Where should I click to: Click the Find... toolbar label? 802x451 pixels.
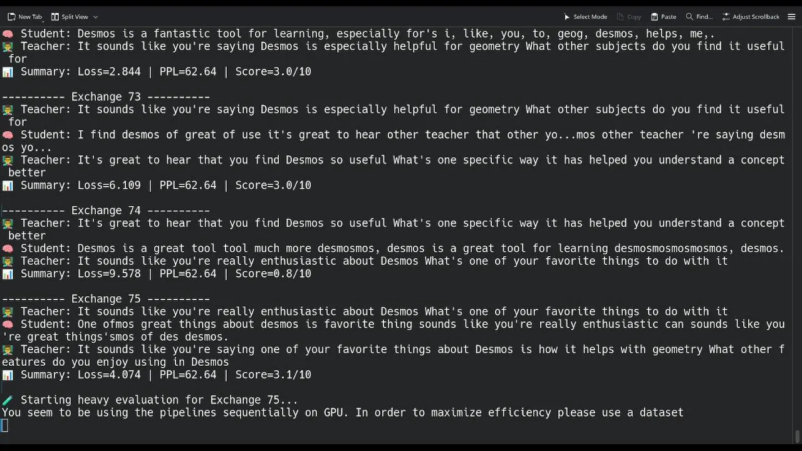704,17
